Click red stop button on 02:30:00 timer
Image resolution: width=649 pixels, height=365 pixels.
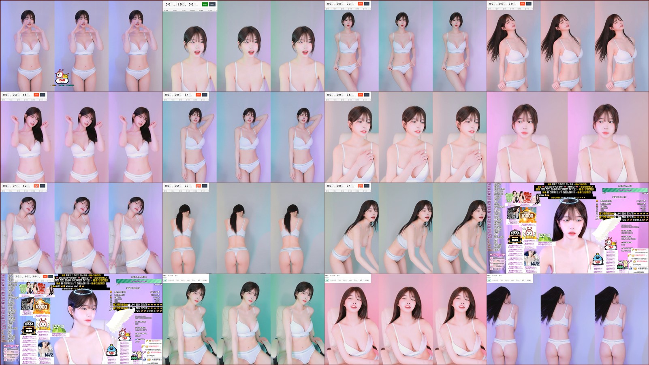point(44,276)
